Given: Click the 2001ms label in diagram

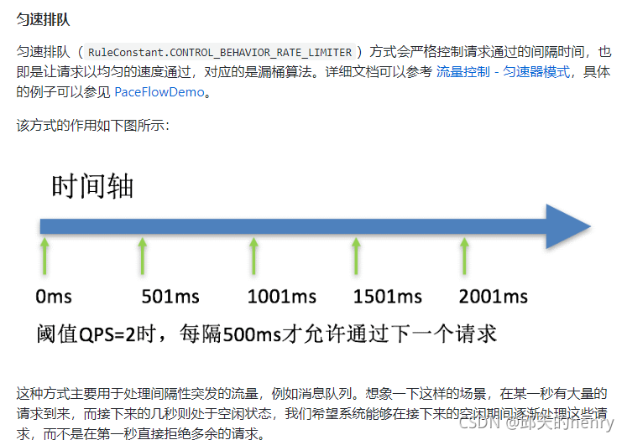Looking at the screenshot, I should pyautogui.click(x=494, y=297).
